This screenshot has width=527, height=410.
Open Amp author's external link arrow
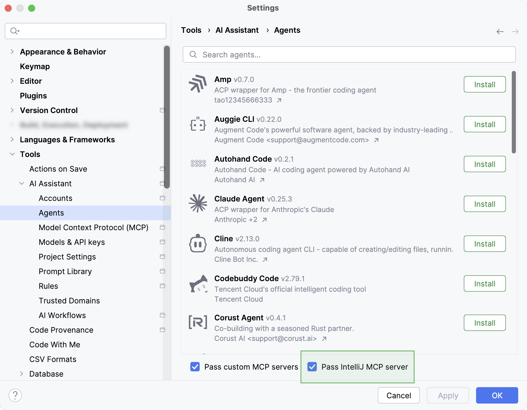[279, 100]
